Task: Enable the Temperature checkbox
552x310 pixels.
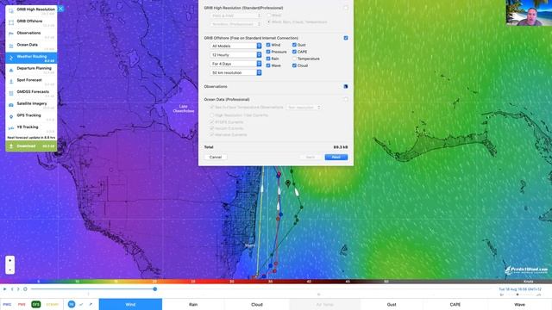Action: point(294,59)
